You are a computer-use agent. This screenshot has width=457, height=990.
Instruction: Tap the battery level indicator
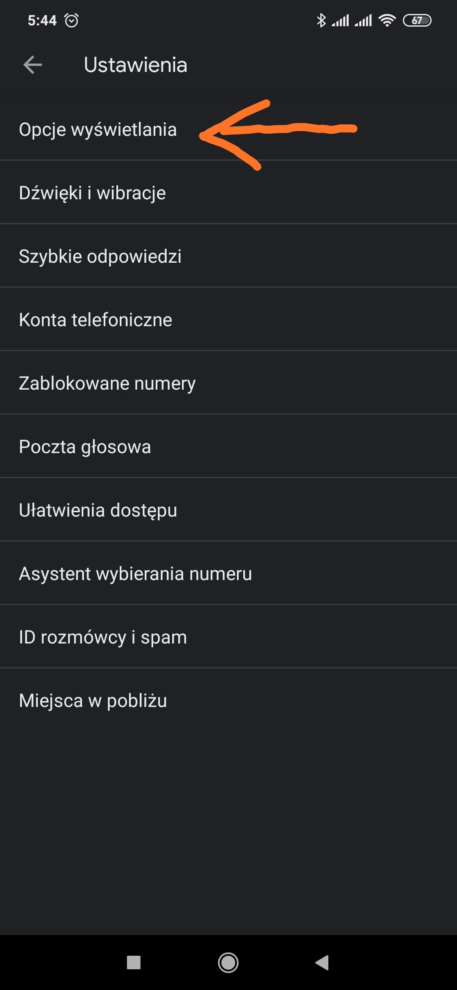pyautogui.click(x=417, y=20)
